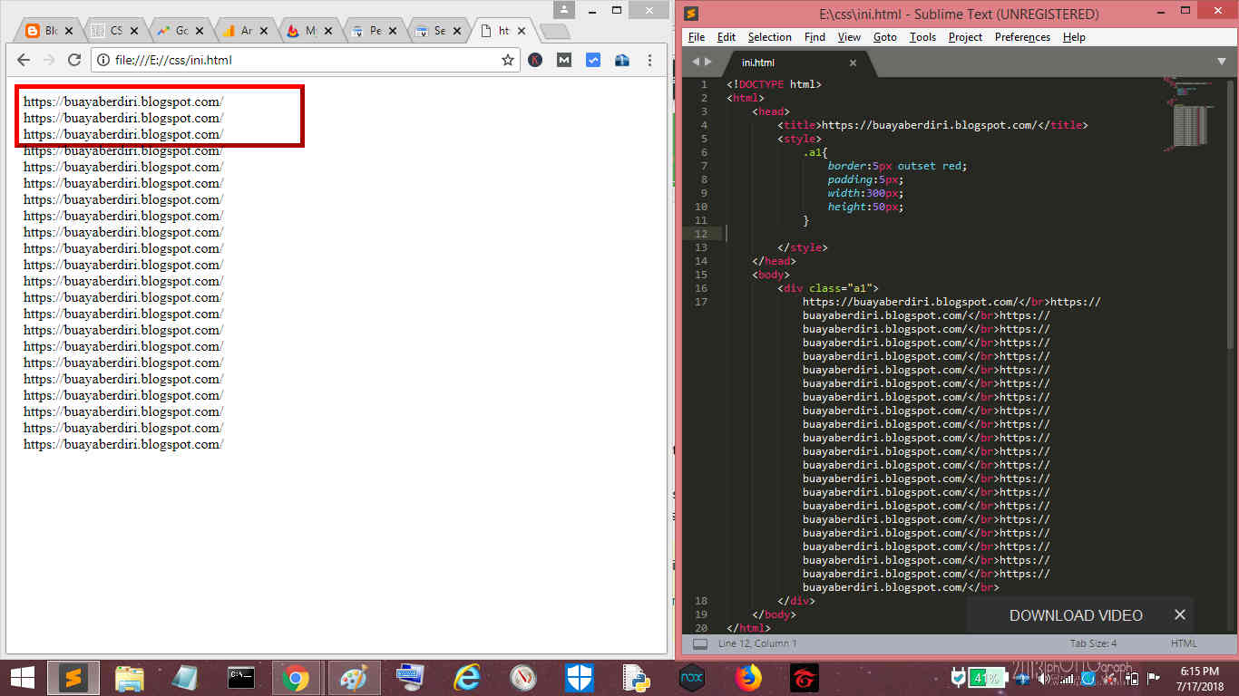1239x696 pixels.
Task: Open the Nox emulator from the taskbar
Action: tap(691, 677)
